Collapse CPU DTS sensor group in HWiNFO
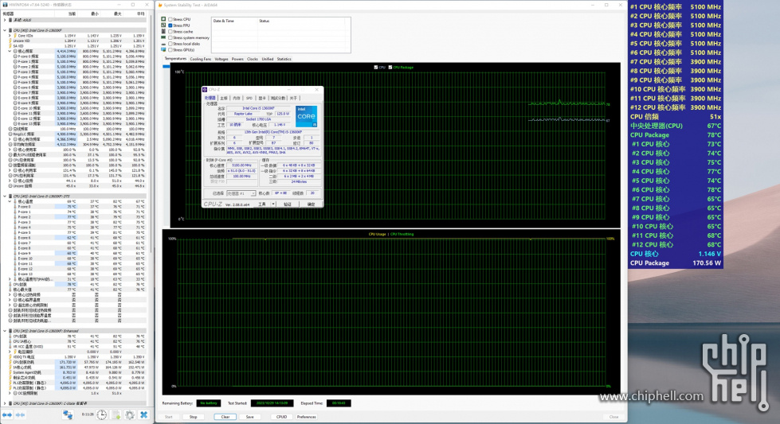Viewport: 780px width, 424px height. tap(5, 196)
